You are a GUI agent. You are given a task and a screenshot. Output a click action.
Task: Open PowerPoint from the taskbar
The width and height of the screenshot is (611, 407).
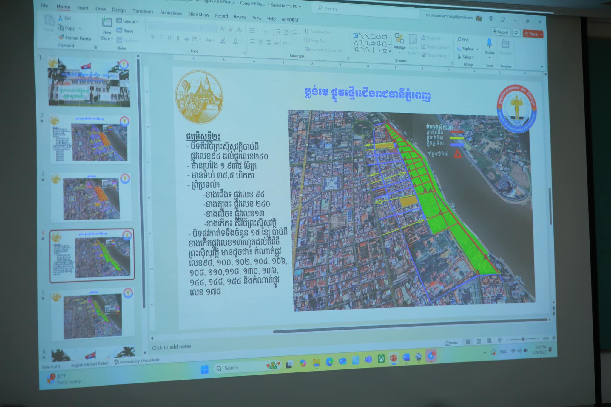coord(394,358)
